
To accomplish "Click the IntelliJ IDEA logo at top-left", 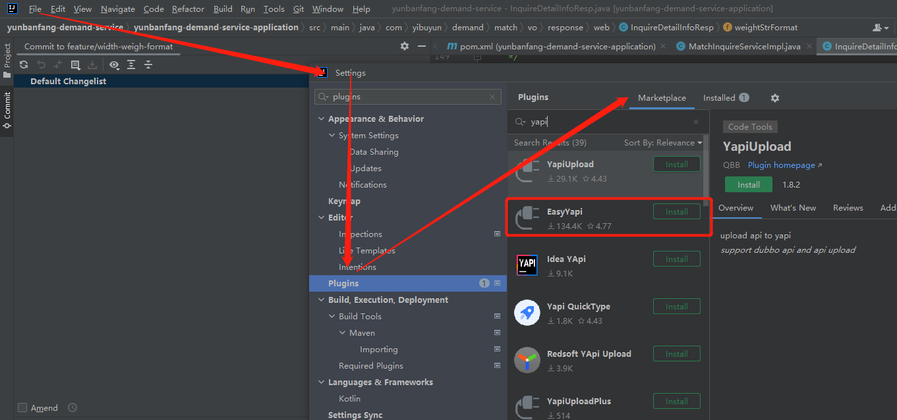I will [x=13, y=9].
